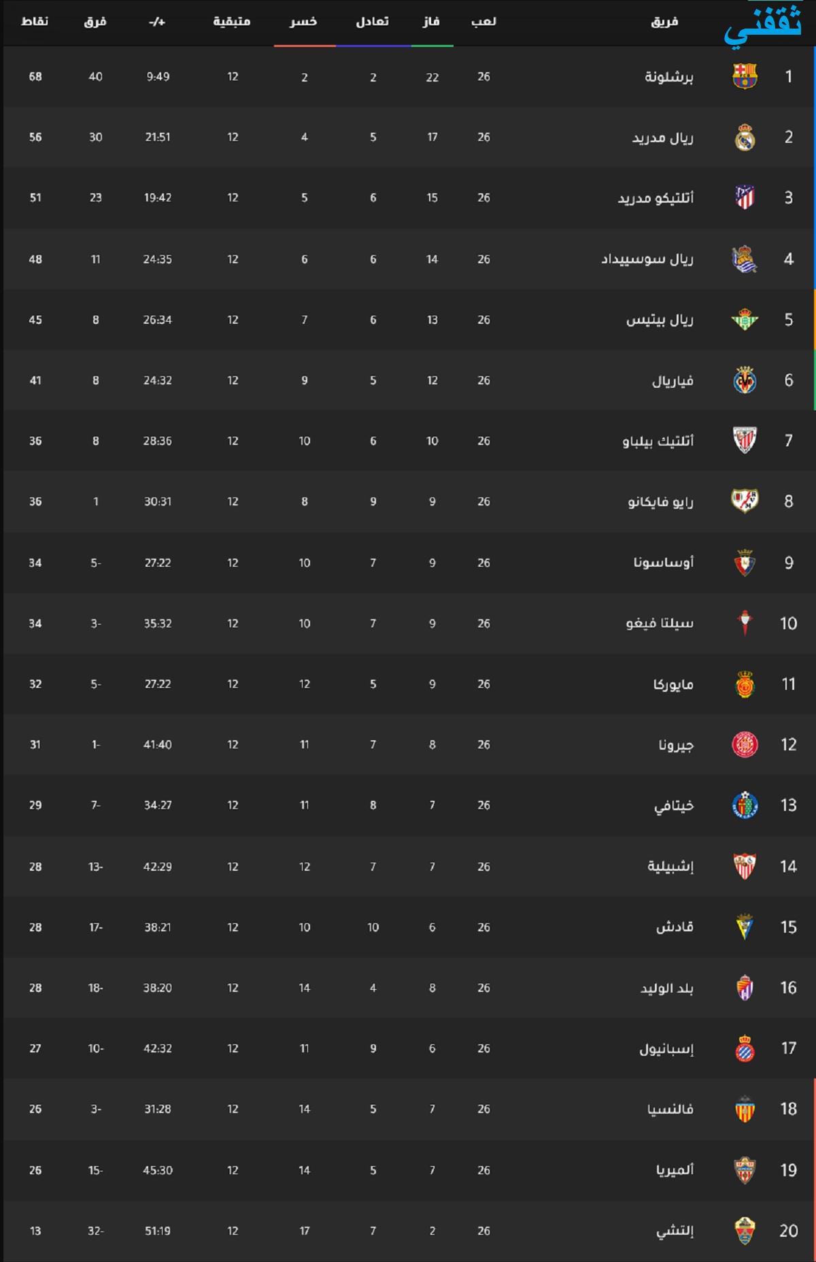Image resolution: width=816 pixels, height=1262 pixels.
Task: Click the Real Madrid club crest
Action: [745, 137]
